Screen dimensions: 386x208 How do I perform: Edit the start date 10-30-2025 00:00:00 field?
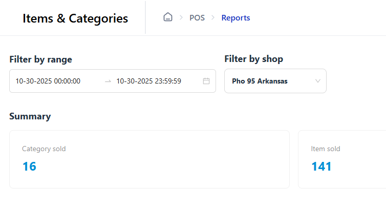click(x=48, y=81)
